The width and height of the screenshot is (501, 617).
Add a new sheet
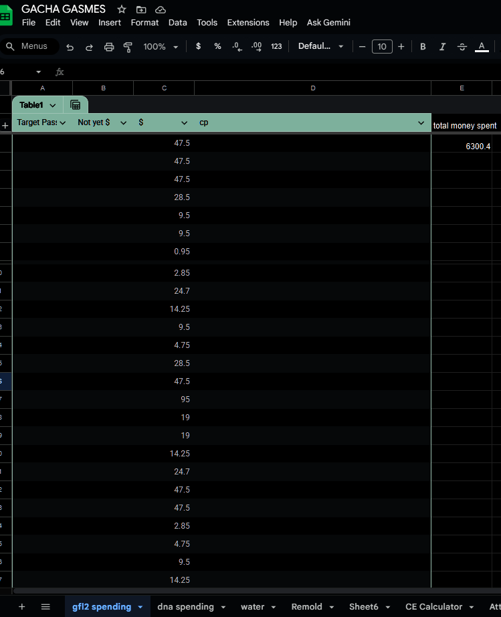pos(22,607)
